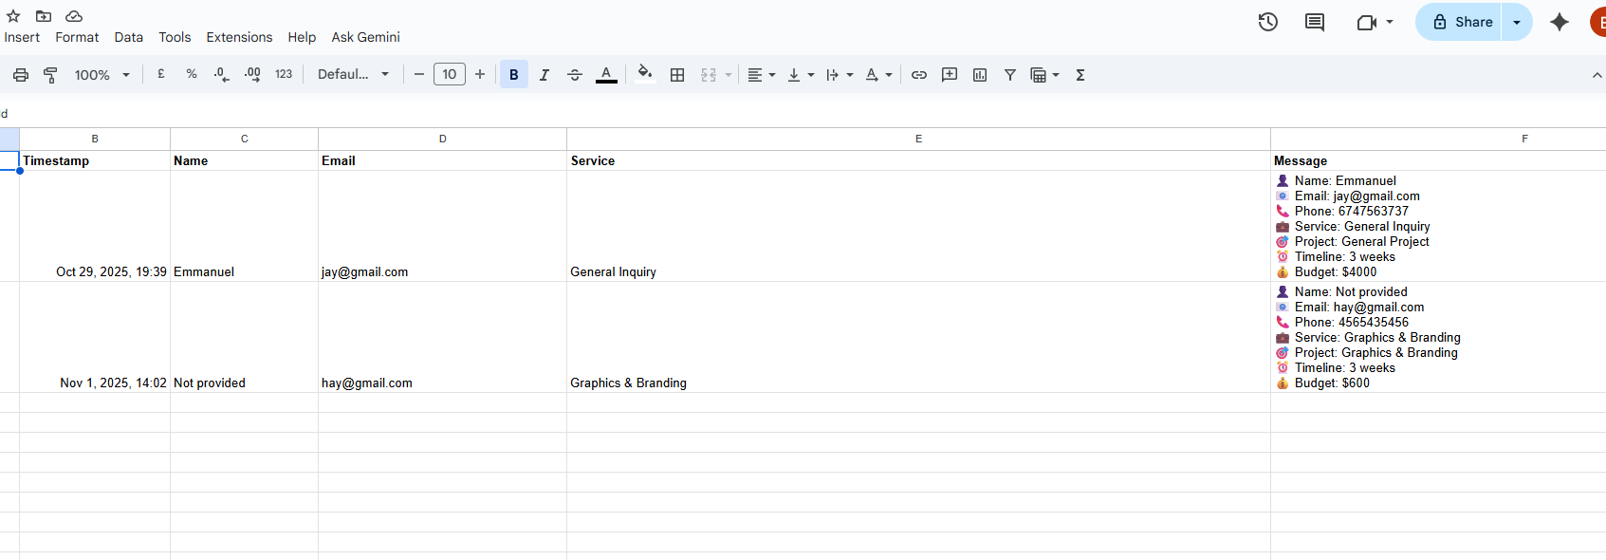The image size is (1606, 560).
Task: Select the Oct 29, 2025, 19:39 timestamp cell
Action: coord(95,226)
